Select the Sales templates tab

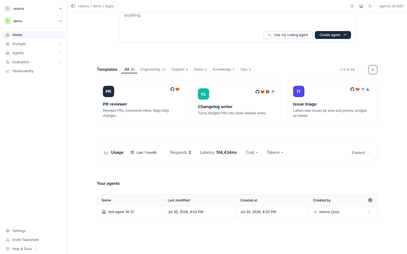click(200, 69)
